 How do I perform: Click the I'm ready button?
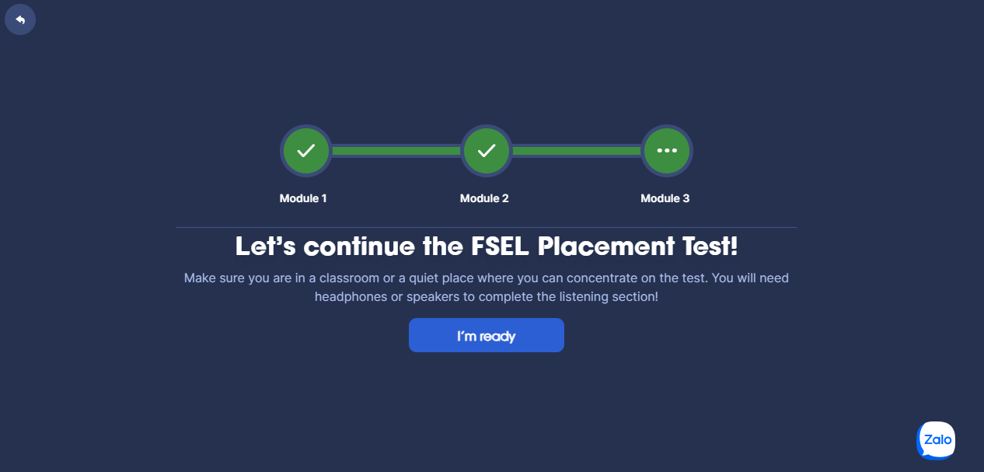pos(487,335)
